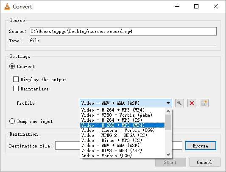
Task: Create a new profile via the list icon
Action: point(204,103)
